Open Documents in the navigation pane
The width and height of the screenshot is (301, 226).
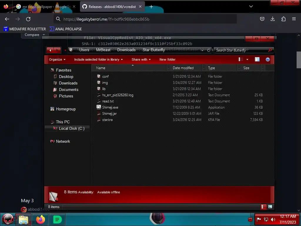(68, 89)
